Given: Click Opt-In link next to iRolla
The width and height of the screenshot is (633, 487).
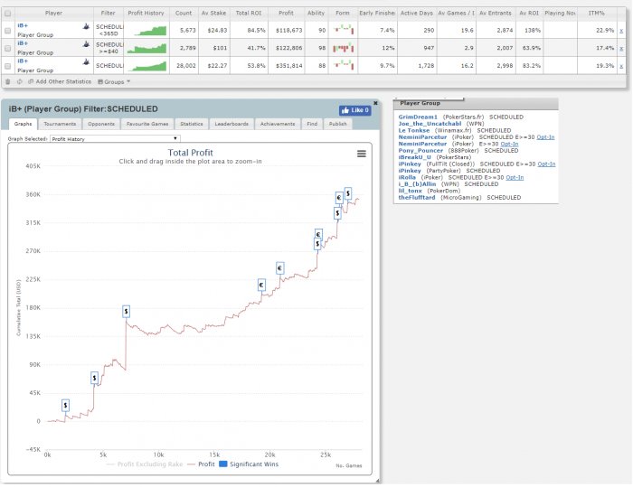Looking at the screenshot, I should 514,177.
